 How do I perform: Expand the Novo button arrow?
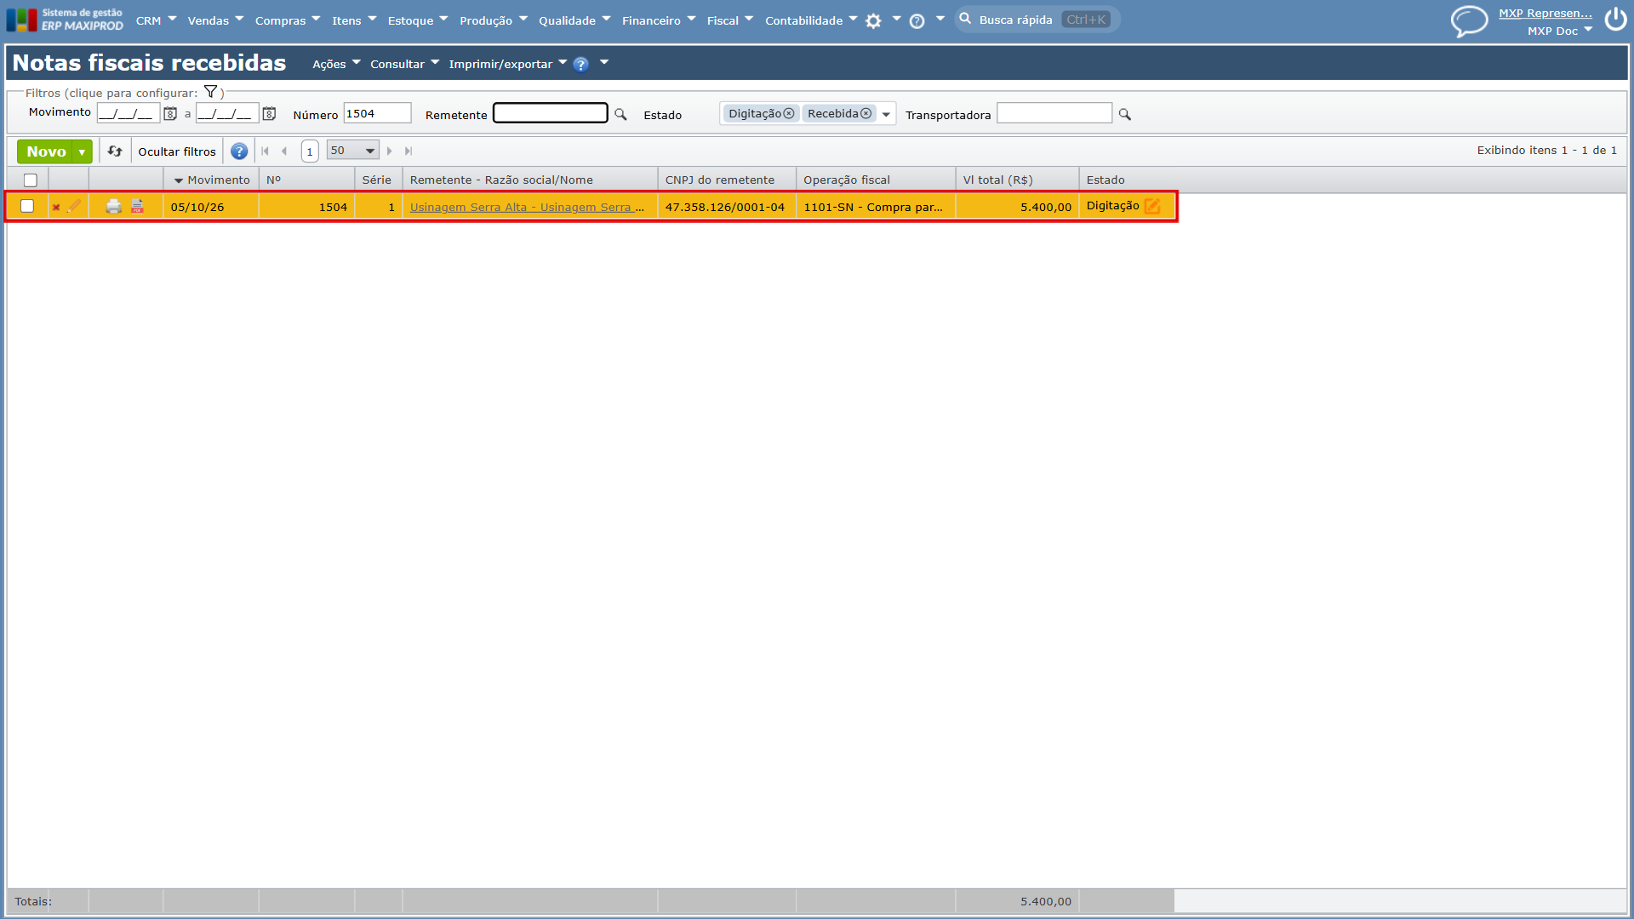point(82,151)
